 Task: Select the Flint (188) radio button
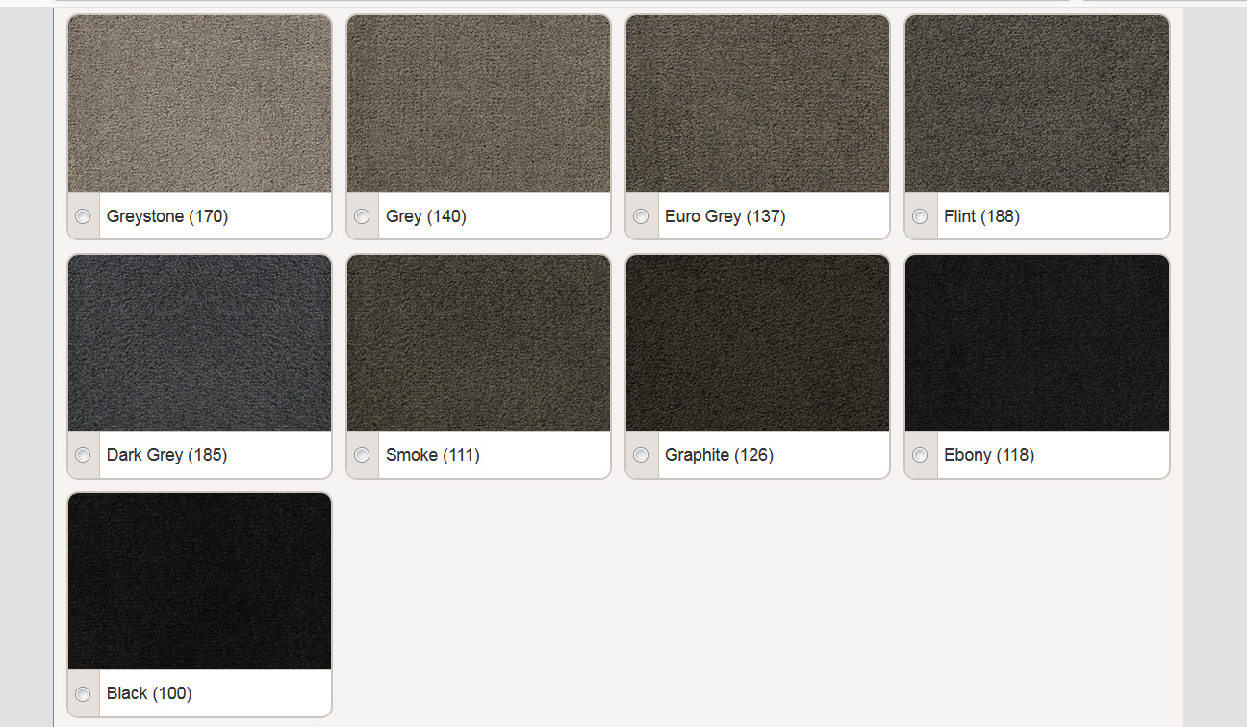click(920, 216)
